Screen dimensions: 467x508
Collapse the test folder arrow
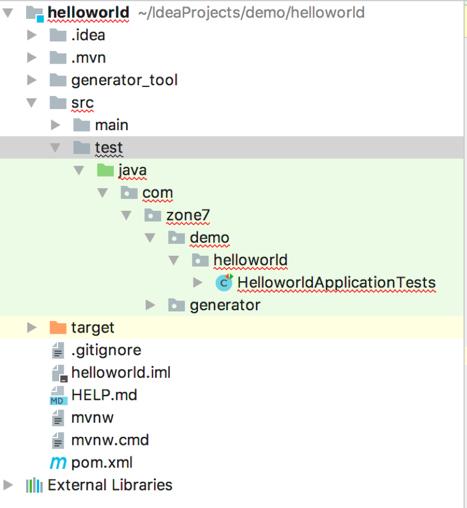tap(55, 148)
